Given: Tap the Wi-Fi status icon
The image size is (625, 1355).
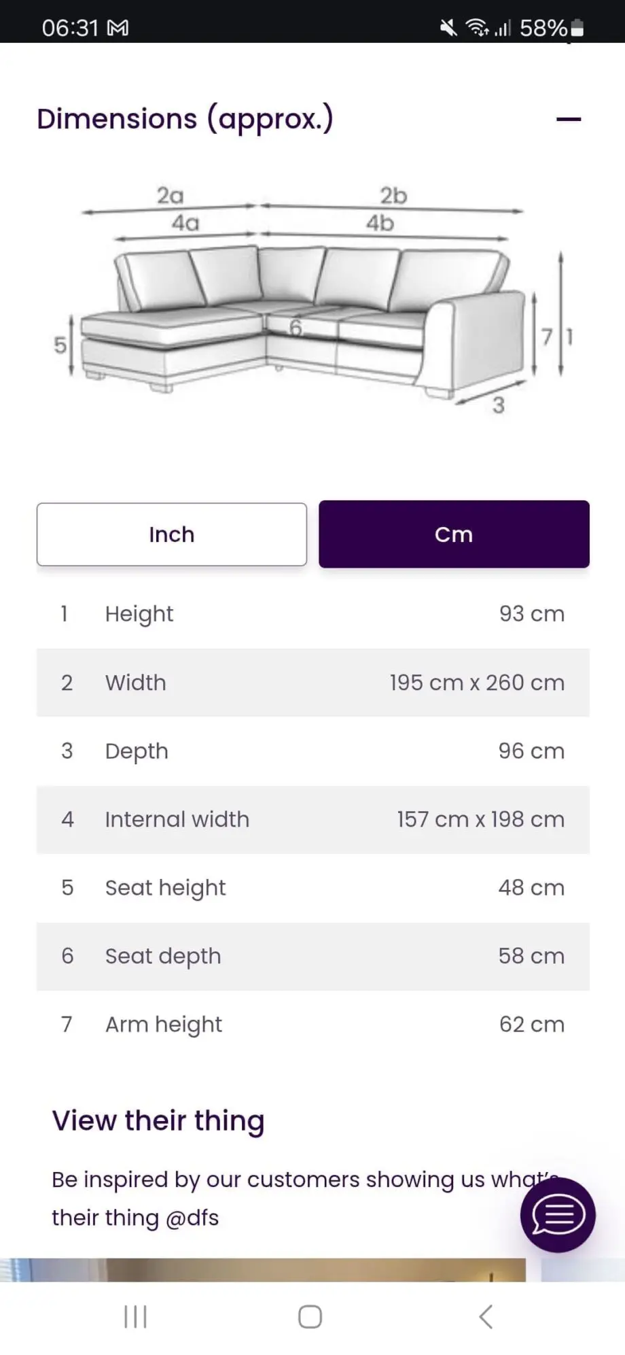Looking at the screenshot, I should (477, 28).
